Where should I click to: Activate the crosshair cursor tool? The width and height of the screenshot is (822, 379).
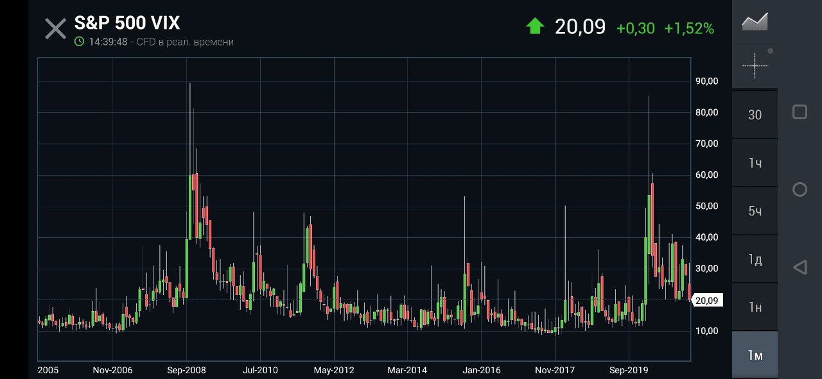pyautogui.click(x=755, y=65)
